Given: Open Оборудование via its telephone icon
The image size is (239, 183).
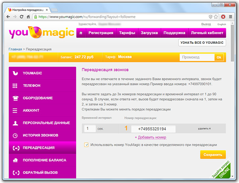Looking at the screenshot, I should tap(15, 98).
